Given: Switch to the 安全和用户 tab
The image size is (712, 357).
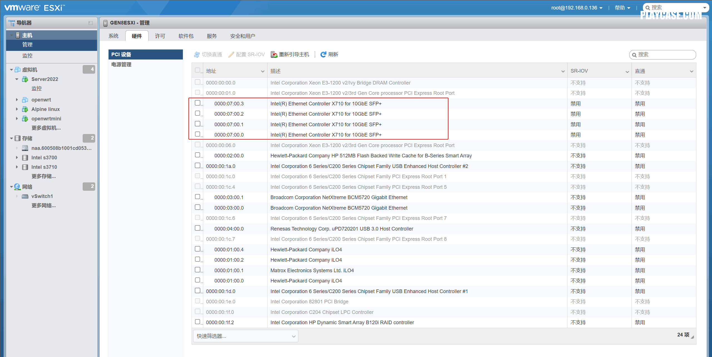Looking at the screenshot, I should 242,36.
